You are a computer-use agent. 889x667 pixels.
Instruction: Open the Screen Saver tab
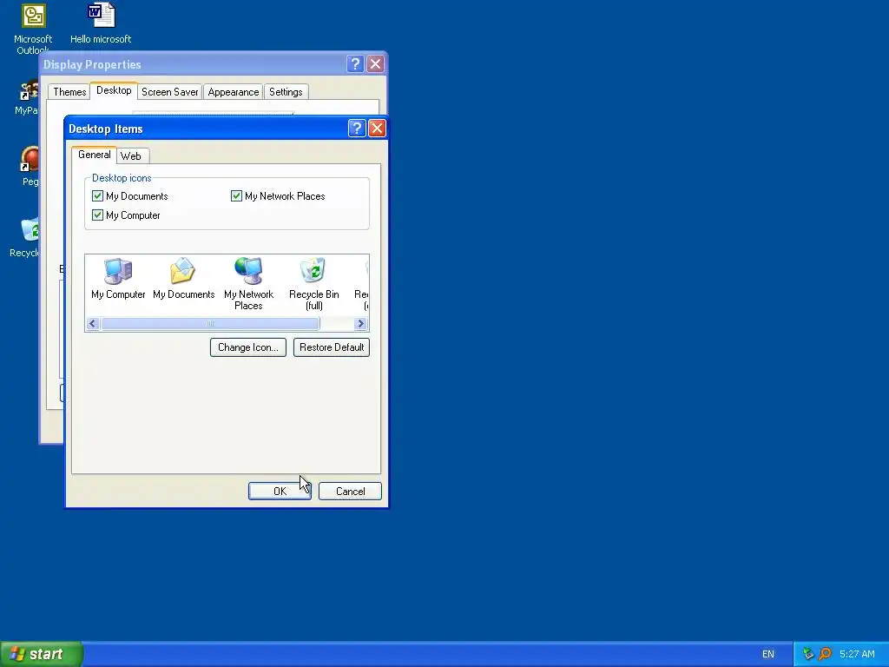(x=169, y=92)
